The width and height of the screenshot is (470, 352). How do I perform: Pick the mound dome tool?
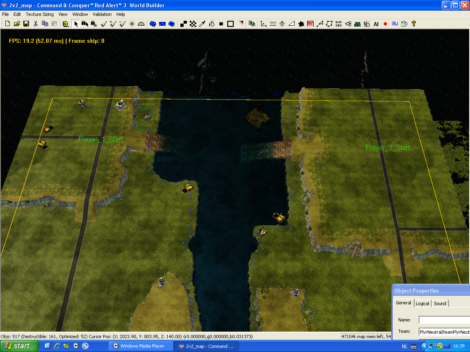click(x=141, y=24)
